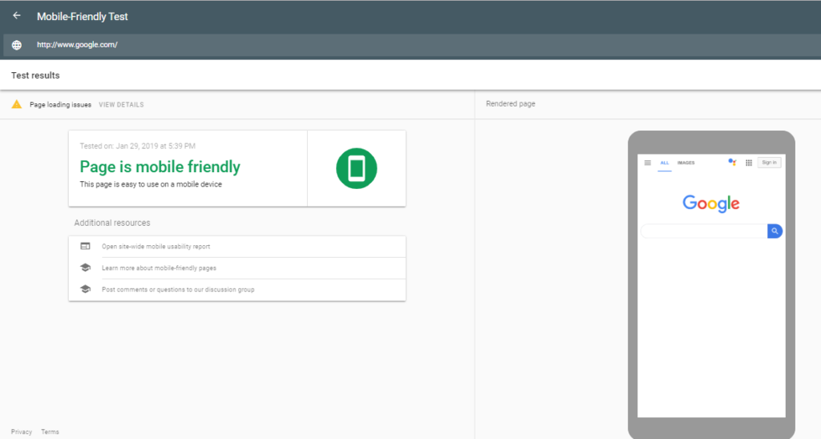Screen dimensions: 821x439
Task: Click the Rendered page label
Action: click(x=511, y=103)
